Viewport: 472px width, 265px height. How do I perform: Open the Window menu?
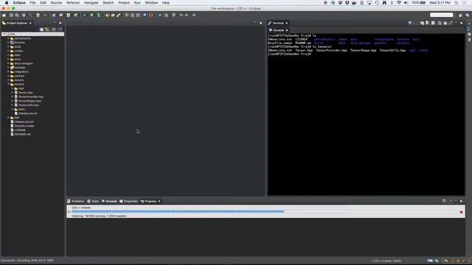[x=151, y=3]
